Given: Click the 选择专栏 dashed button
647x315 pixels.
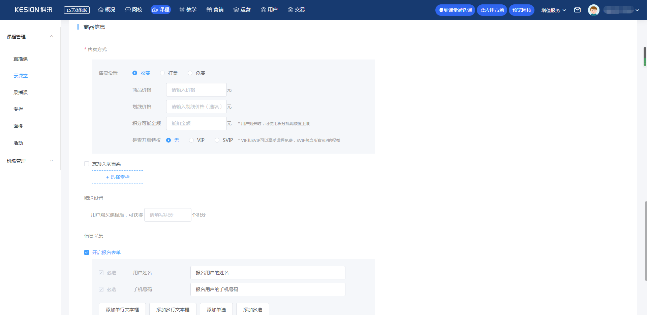Looking at the screenshot, I should coord(118,177).
